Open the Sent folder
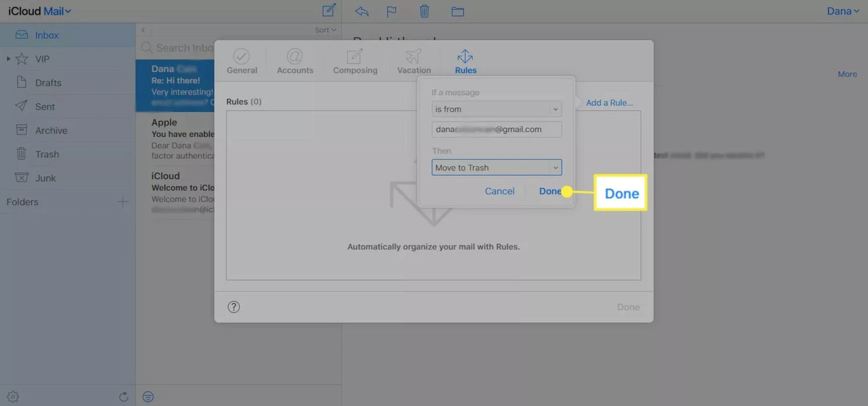Screen dimensions: 868x406 coord(68,107)
